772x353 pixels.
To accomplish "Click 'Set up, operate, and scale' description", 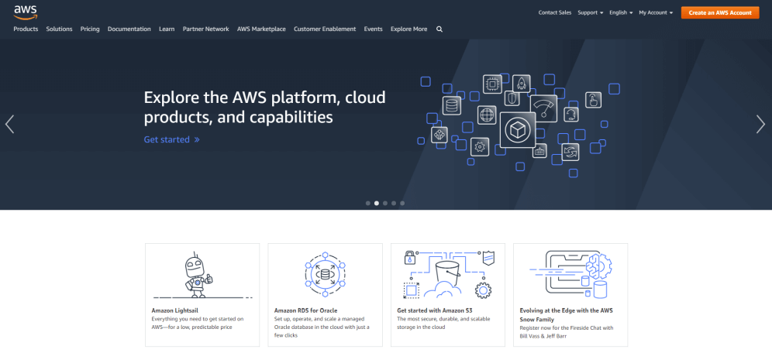I will [x=322, y=327].
